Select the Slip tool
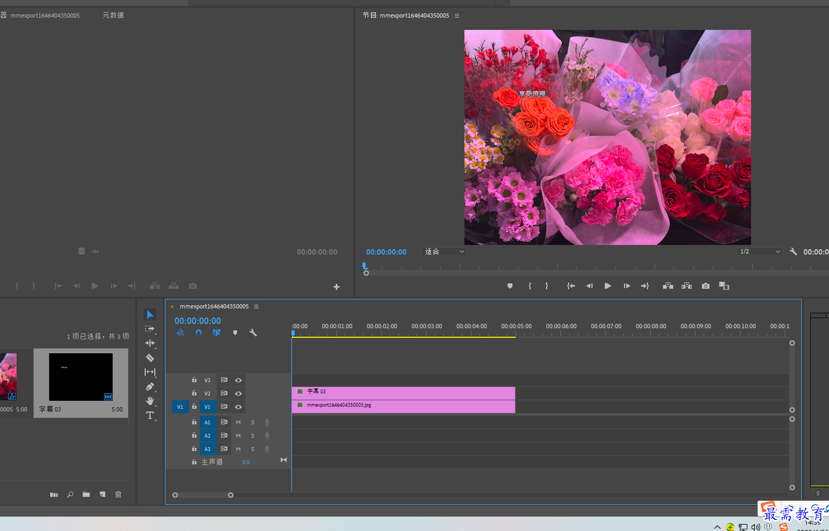 (150, 372)
